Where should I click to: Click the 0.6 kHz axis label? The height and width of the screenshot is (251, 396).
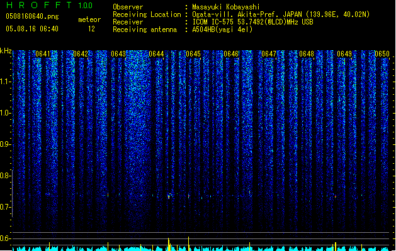(x=6, y=238)
